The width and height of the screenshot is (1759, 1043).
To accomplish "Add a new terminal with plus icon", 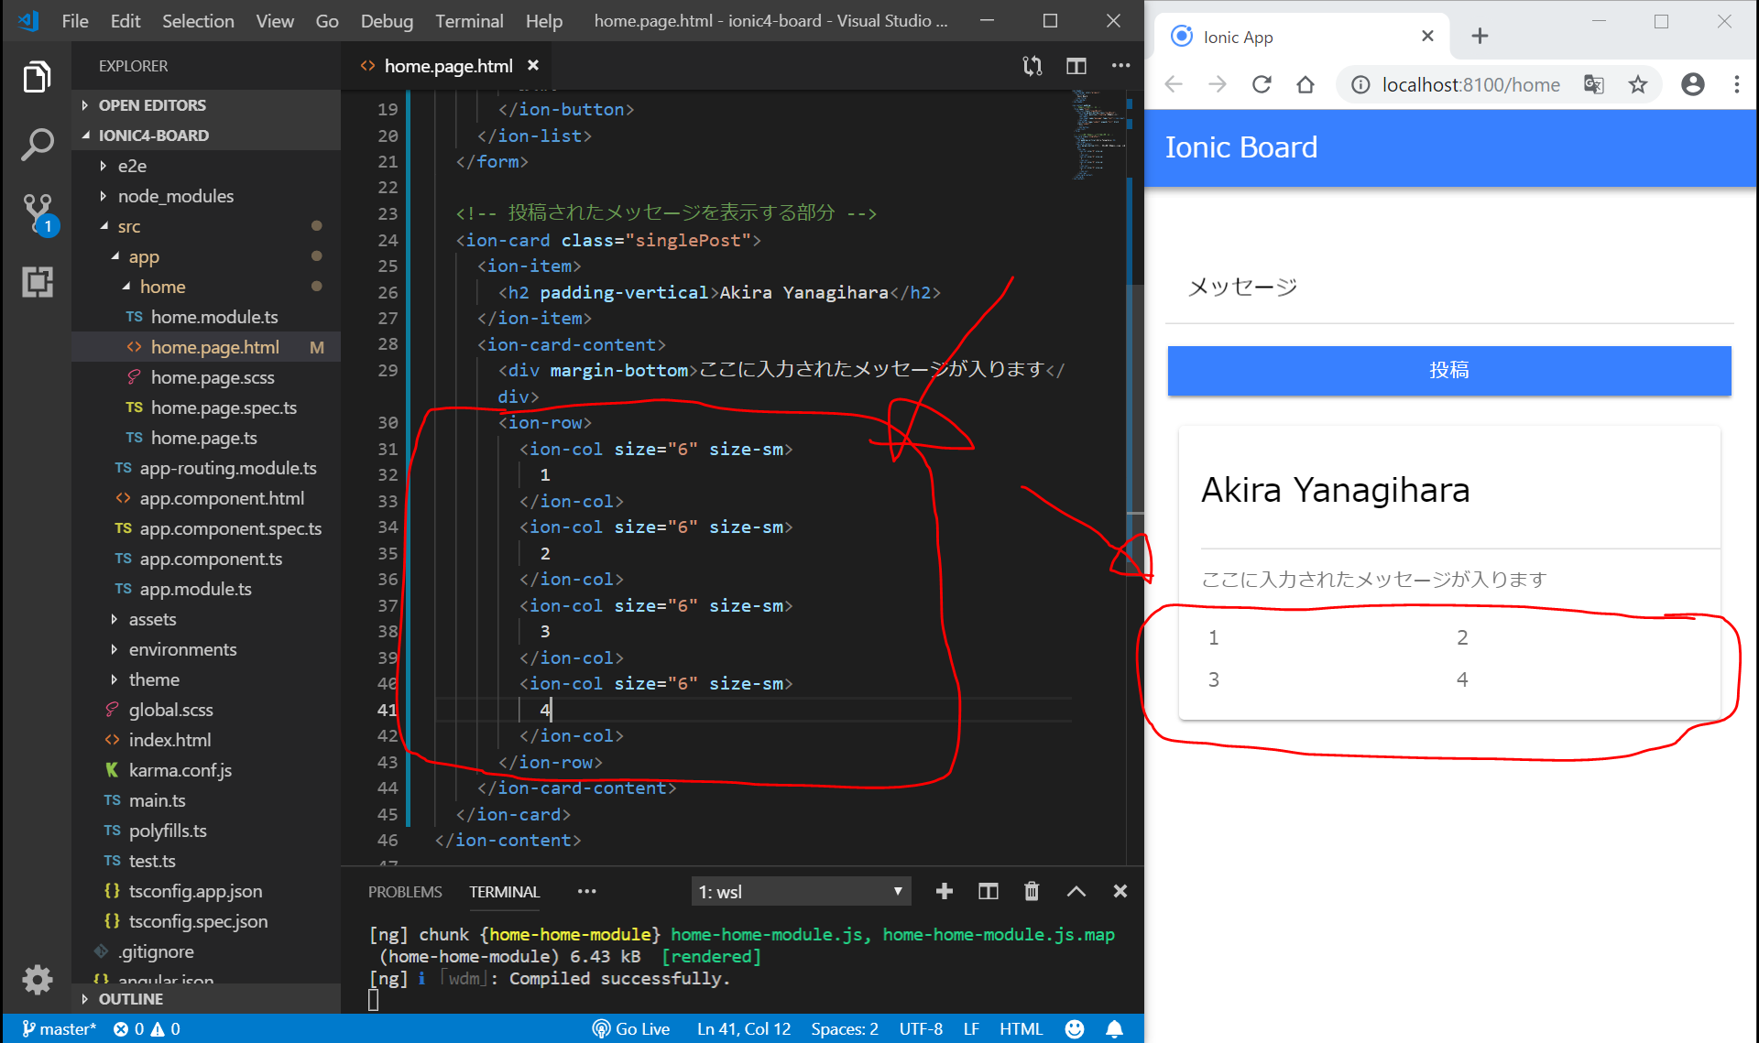I will pyautogui.click(x=945, y=891).
